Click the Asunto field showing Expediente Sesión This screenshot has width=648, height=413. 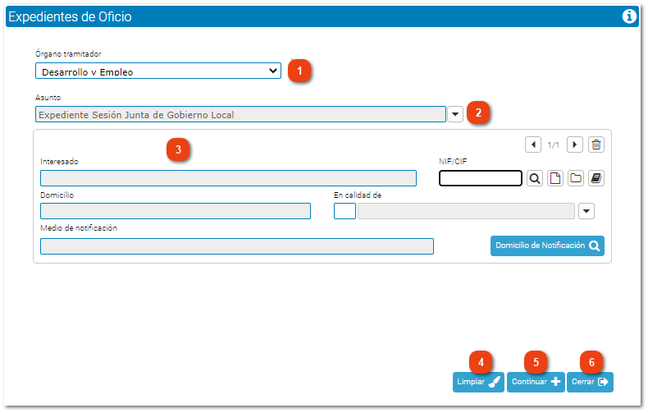coord(240,114)
